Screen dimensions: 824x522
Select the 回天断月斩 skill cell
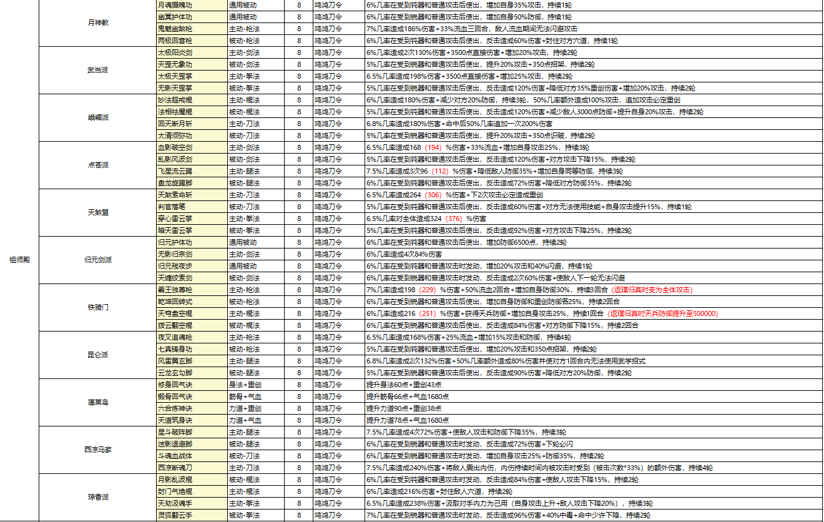[192, 124]
